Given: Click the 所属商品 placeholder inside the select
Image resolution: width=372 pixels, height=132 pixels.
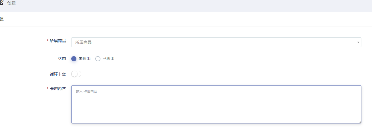Looking at the screenshot, I should click(83, 42).
